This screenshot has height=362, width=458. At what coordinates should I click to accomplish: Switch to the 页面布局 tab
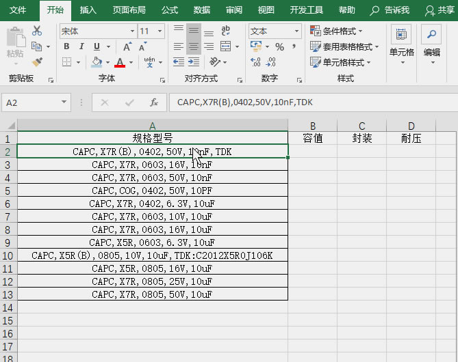tap(129, 10)
